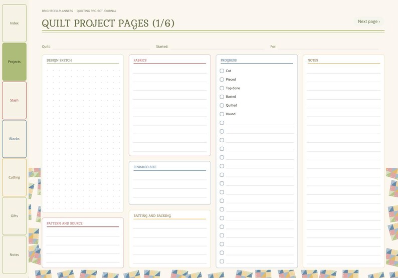Select the Projects tab
Viewport: 398px width, 278px height.
14,62
